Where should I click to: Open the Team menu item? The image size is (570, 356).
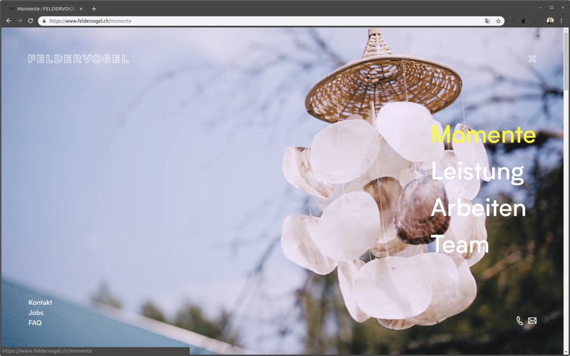tap(460, 244)
